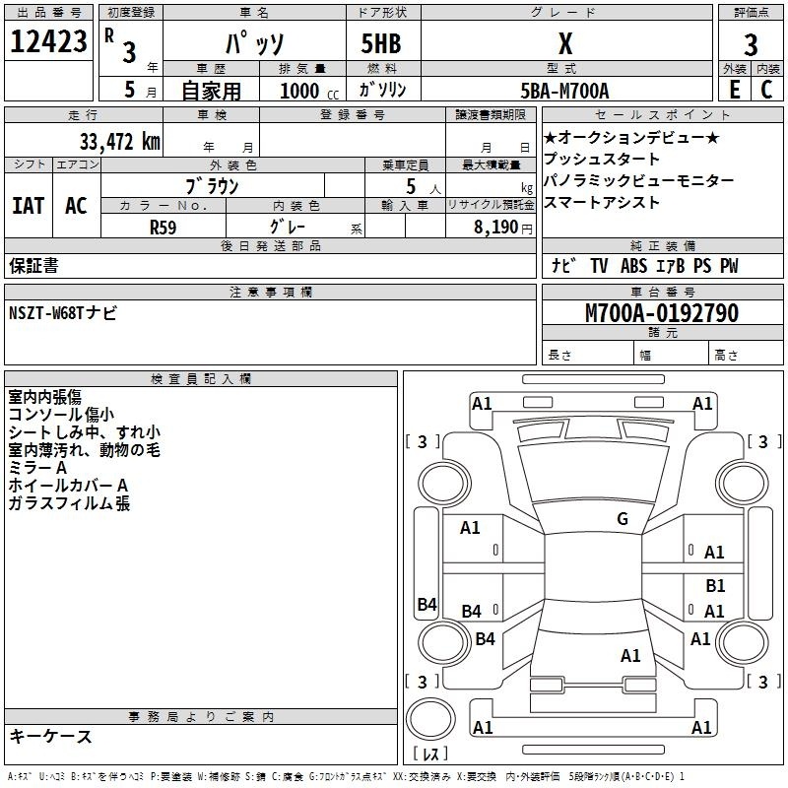Select the car name パッソ

[x=255, y=43]
